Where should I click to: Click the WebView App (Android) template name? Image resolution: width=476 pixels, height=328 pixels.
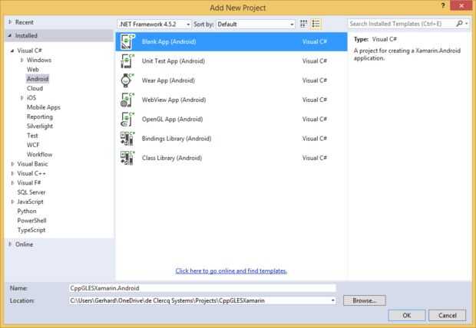coord(174,100)
